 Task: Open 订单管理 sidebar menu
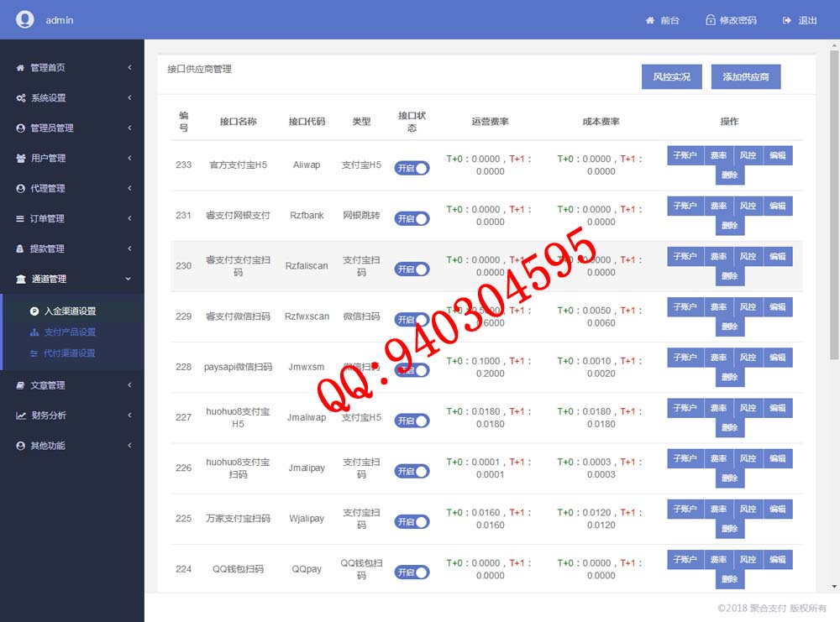[x=71, y=218]
